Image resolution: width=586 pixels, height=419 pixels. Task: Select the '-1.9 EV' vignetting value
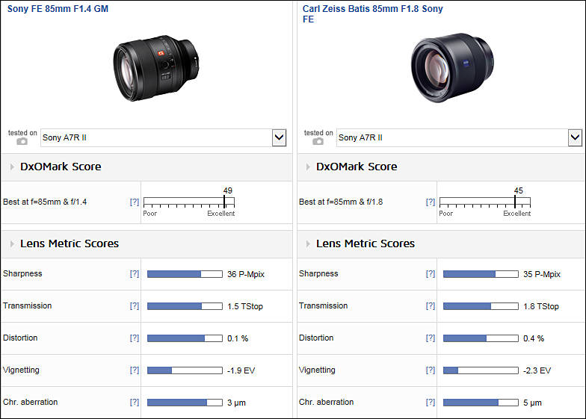pos(241,370)
